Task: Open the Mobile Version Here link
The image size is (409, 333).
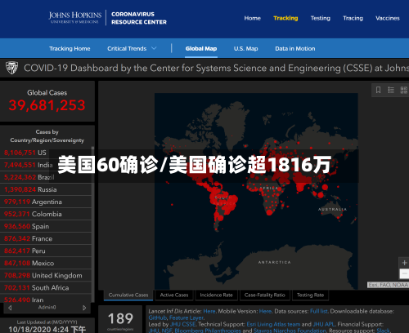Action: coord(265,311)
